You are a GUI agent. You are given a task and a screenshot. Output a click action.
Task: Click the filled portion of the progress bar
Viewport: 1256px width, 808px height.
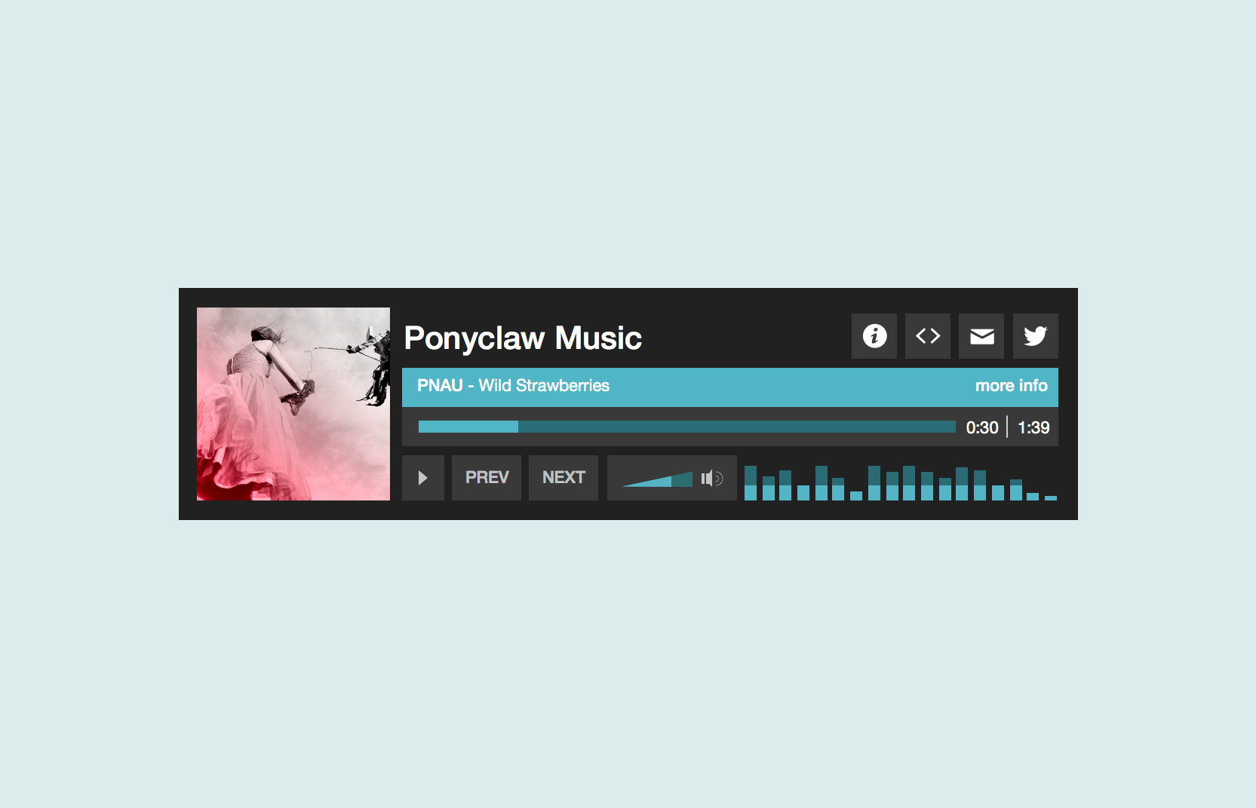tap(468, 427)
